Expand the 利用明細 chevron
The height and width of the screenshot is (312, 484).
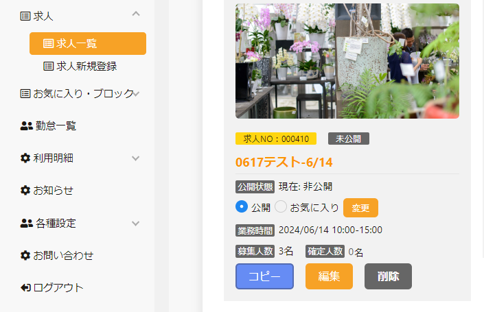click(x=136, y=158)
